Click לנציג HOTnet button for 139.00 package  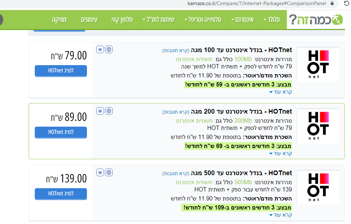(60, 194)
